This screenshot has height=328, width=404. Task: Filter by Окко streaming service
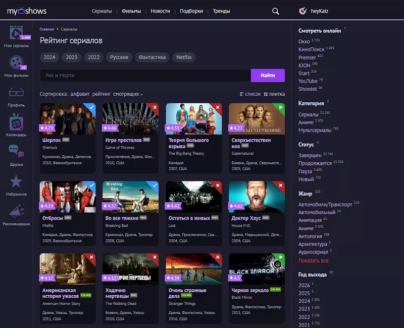pos(304,41)
